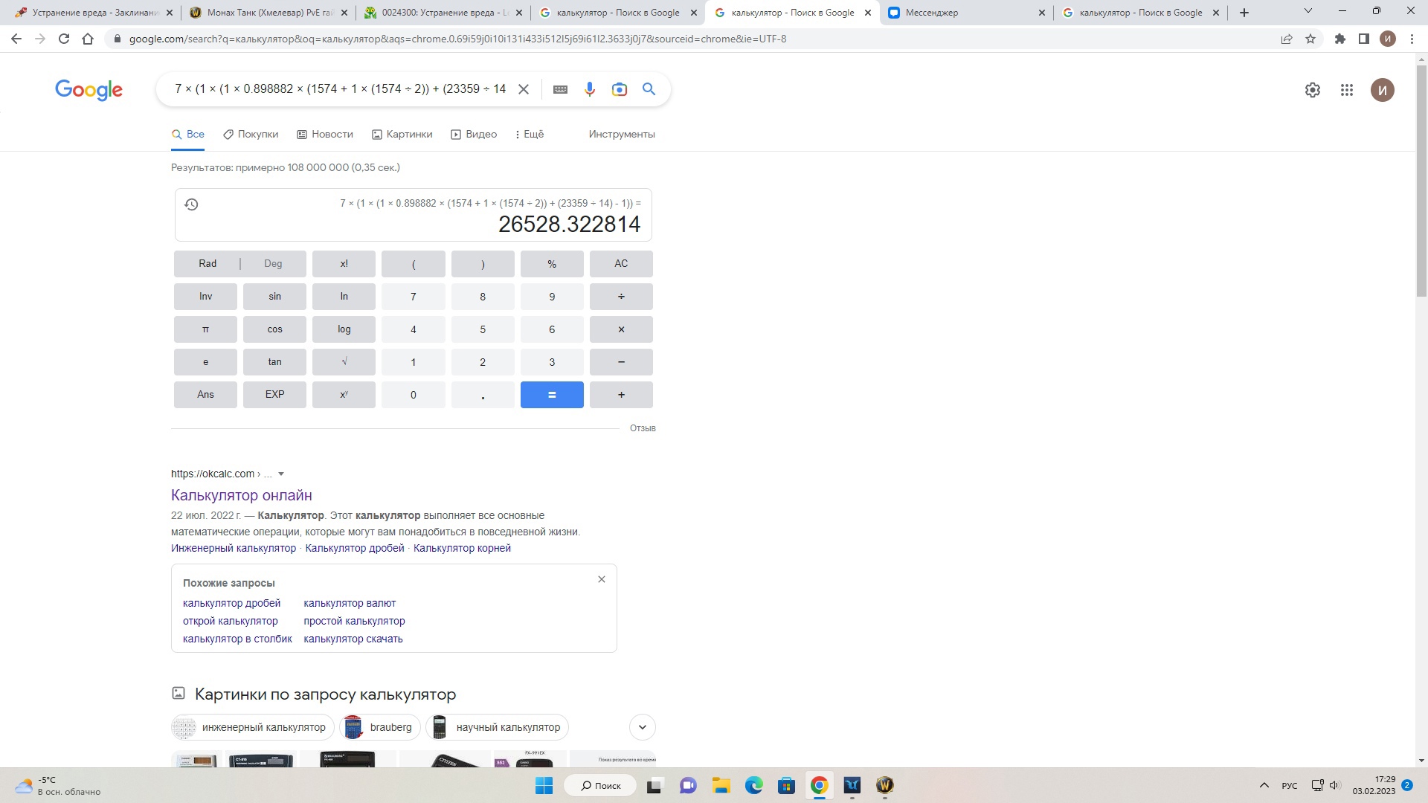This screenshot has width=1428, height=803.
Task: Open the on-screen keyboard icon
Action: 561,89
